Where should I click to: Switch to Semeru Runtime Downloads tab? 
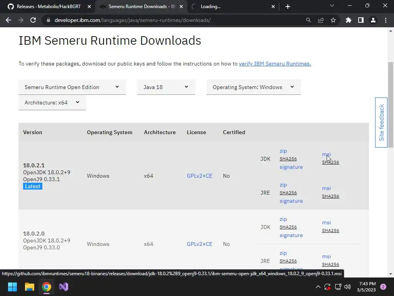pos(142,7)
